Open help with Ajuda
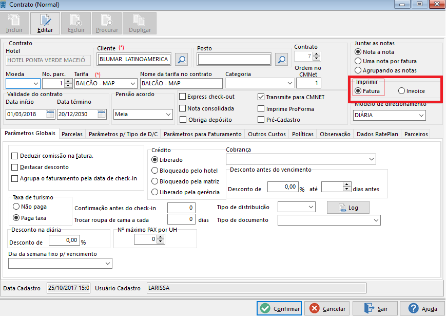 point(422,308)
